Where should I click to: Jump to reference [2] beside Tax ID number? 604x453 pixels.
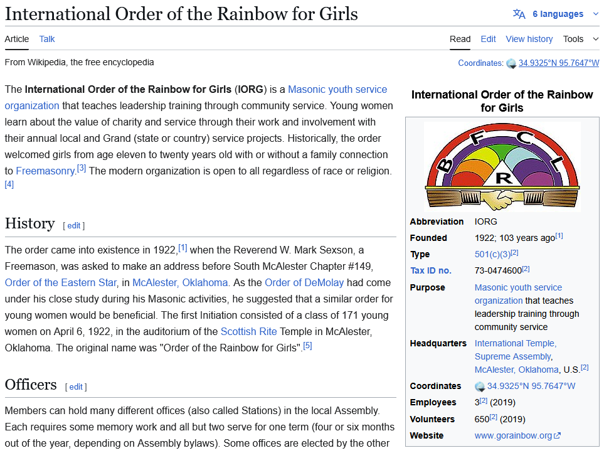(526, 269)
